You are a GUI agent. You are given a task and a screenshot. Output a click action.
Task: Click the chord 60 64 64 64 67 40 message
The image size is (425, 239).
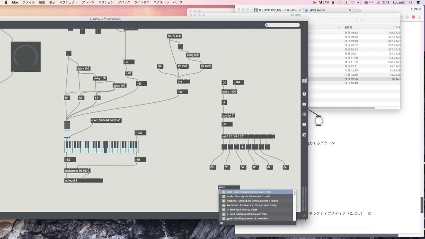106,120
